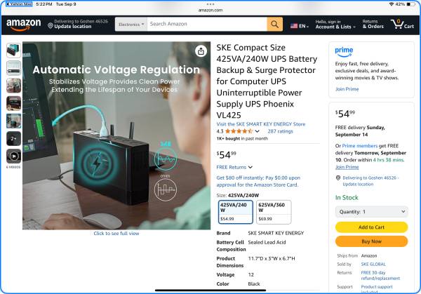Play the videos thumbnail icon
421x294 pixels.
(14, 156)
